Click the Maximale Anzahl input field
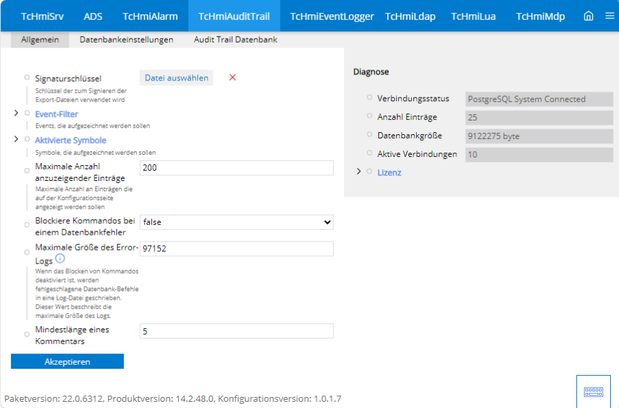This screenshot has height=408, width=619. pos(236,168)
